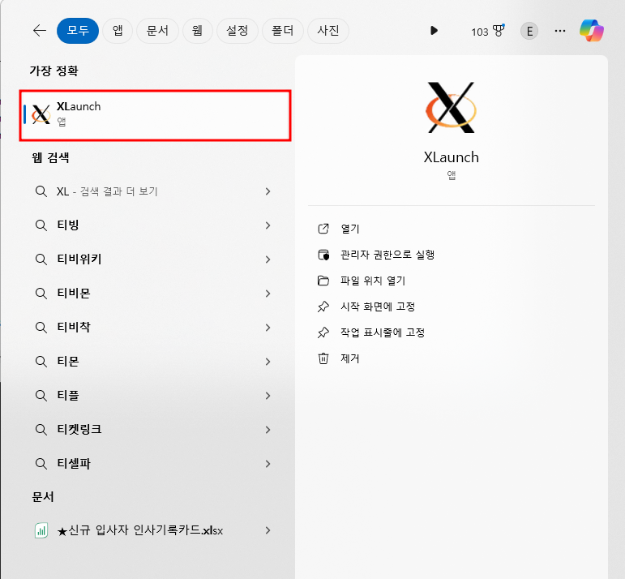Go back with the left arrow icon
The height and width of the screenshot is (579, 625).
[x=40, y=31]
